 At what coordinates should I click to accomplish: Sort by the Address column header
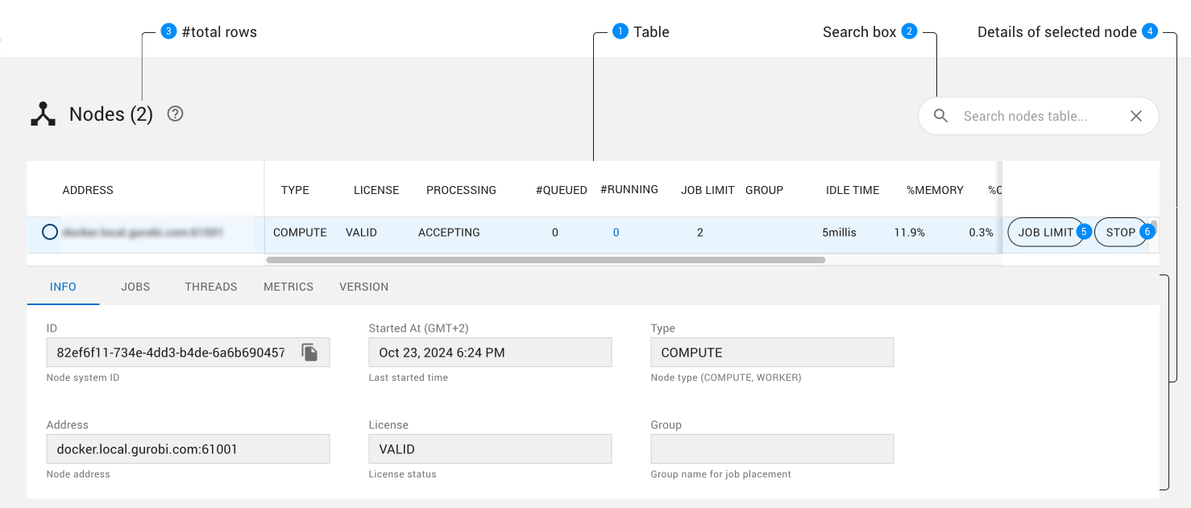click(x=88, y=191)
